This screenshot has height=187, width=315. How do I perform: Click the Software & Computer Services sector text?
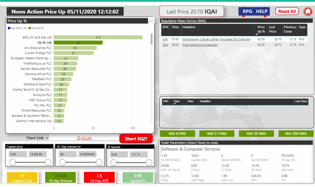pos(190,149)
